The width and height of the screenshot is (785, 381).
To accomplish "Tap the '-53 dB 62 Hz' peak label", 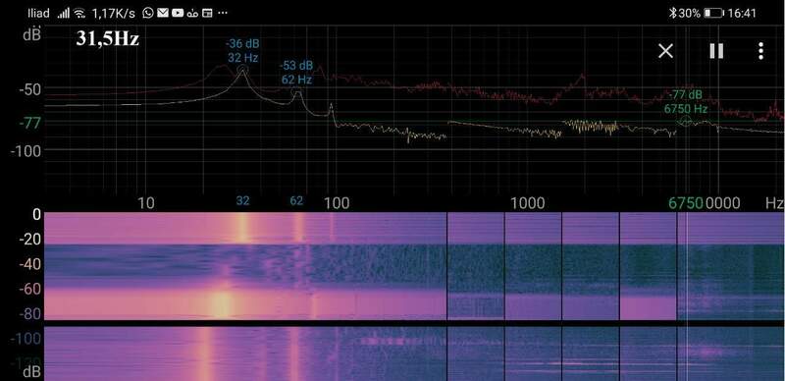I will 296,73.
